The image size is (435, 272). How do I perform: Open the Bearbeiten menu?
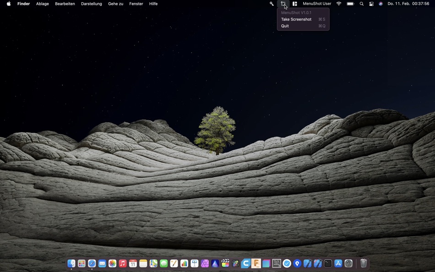(65, 4)
